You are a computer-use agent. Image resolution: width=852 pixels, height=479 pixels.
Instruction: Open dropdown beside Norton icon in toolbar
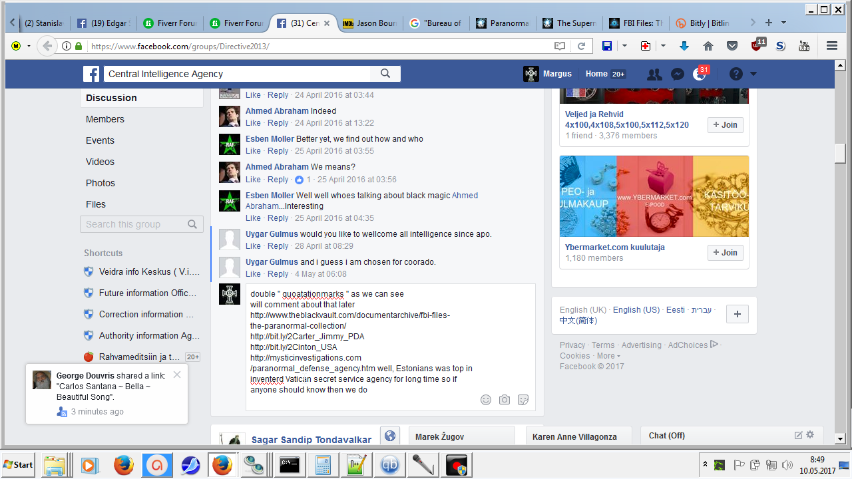click(x=29, y=46)
